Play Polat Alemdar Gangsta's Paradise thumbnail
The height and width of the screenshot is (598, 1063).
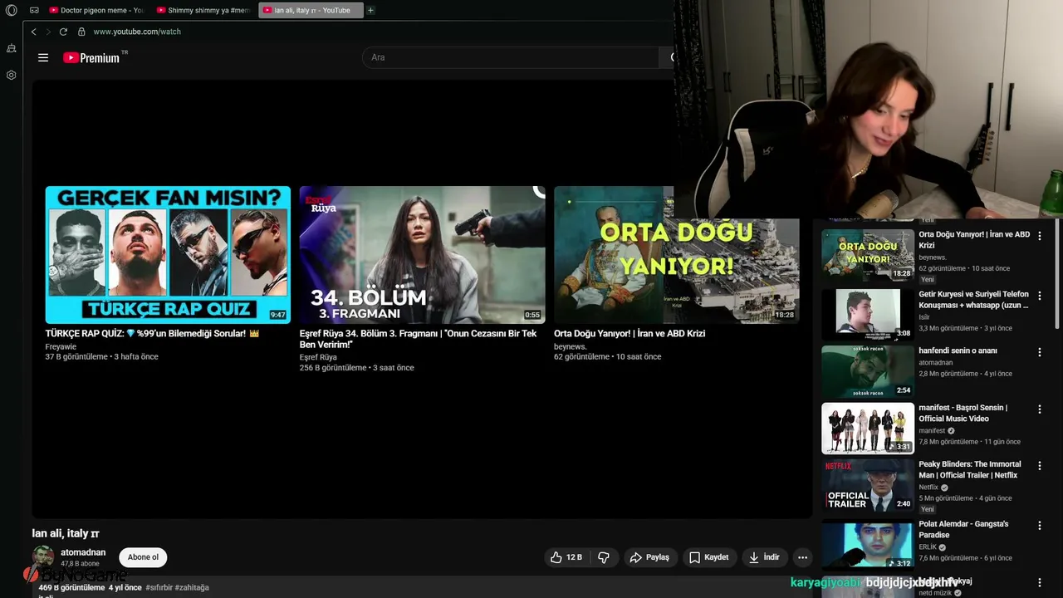point(868,545)
